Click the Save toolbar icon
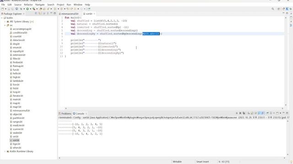The width and height of the screenshot is (293, 164). [x=9, y=9]
